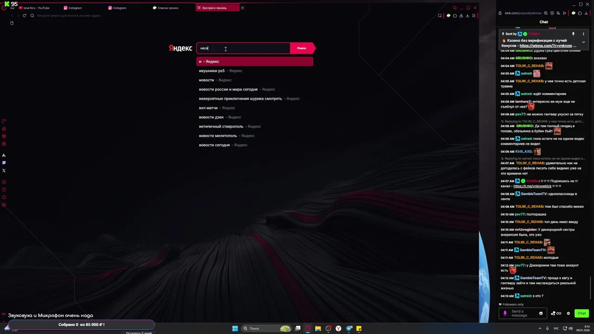594x334 pixels.
Task: Open the t.me/ynknowkick Telegram link
Action: [x=532, y=186]
